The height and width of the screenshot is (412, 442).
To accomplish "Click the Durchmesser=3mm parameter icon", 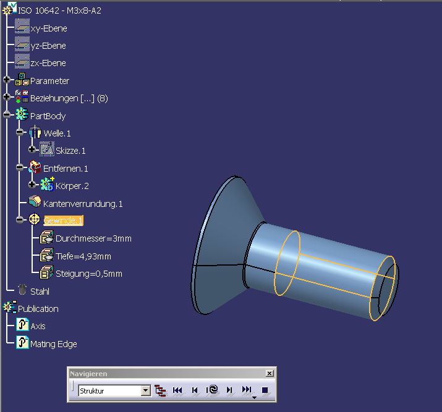I will coord(46,237).
